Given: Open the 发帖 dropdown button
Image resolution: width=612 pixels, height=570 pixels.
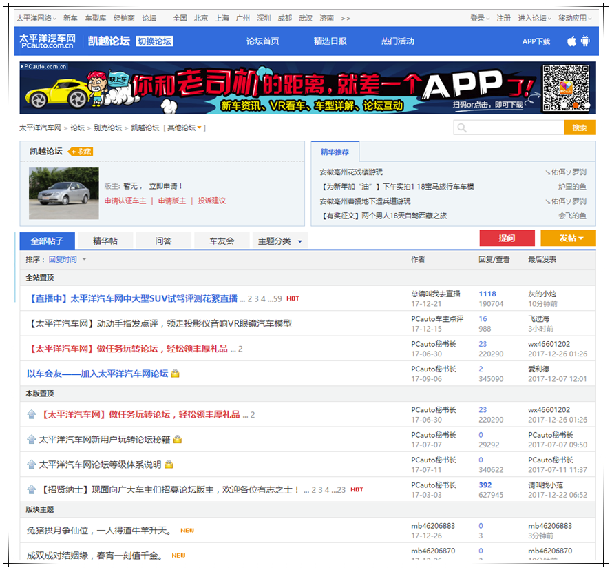Looking at the screenshot, I should (568, 238).
